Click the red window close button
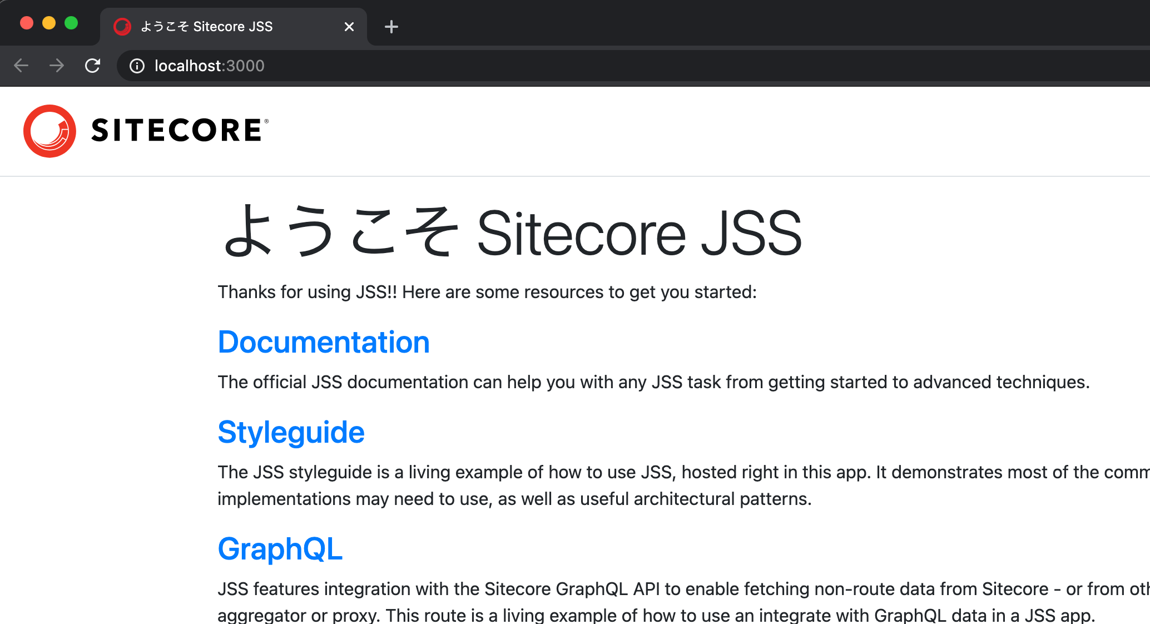Viewport: 1150px width, 624px height. pos(27,23)
